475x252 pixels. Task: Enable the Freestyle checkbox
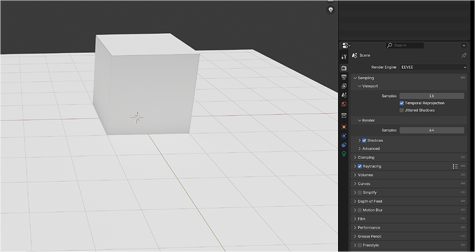click(x=359, y=245)
